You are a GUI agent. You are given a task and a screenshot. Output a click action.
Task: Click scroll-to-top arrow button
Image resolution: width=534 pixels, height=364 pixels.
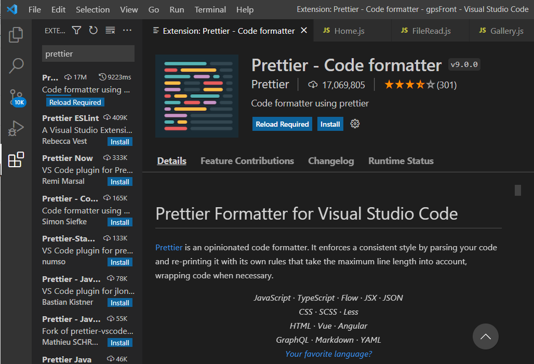485,336
